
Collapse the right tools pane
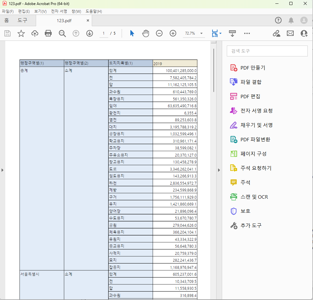(219, 170)
